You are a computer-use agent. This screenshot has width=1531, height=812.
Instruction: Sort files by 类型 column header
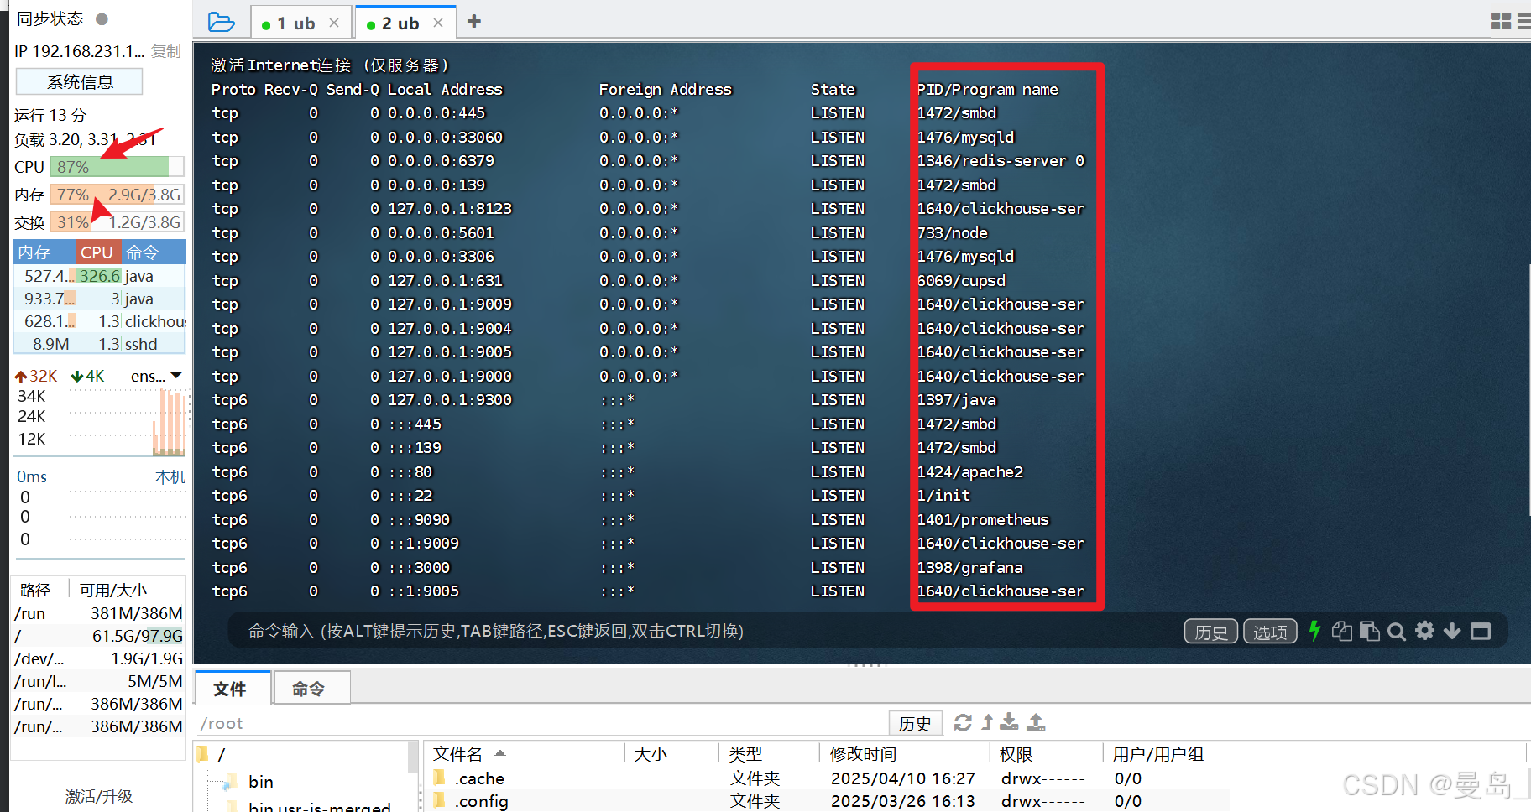tap(770, 754)
